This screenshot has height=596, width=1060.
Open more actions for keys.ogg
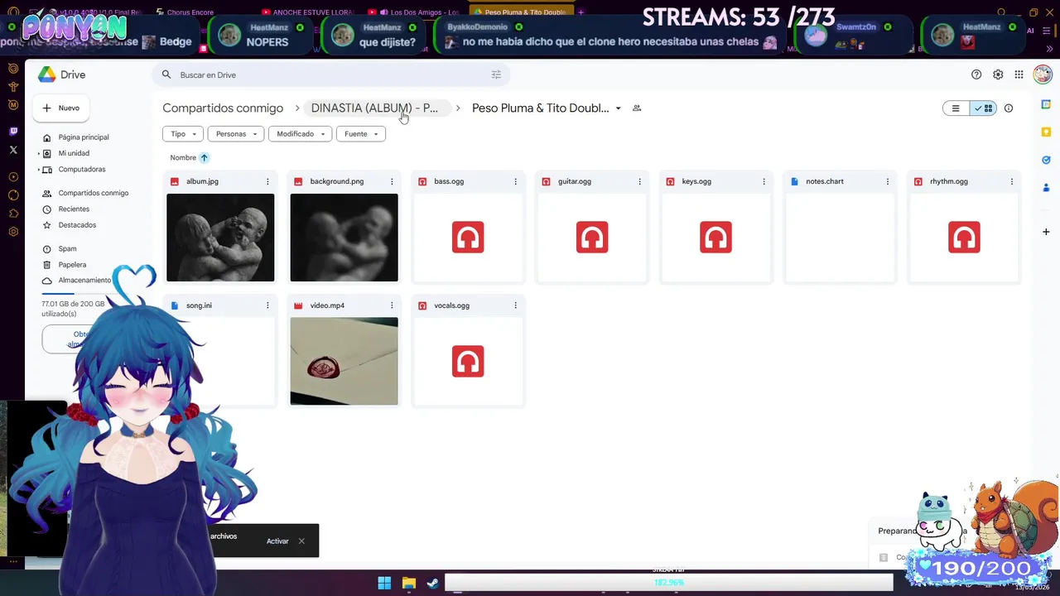(764, 181)
